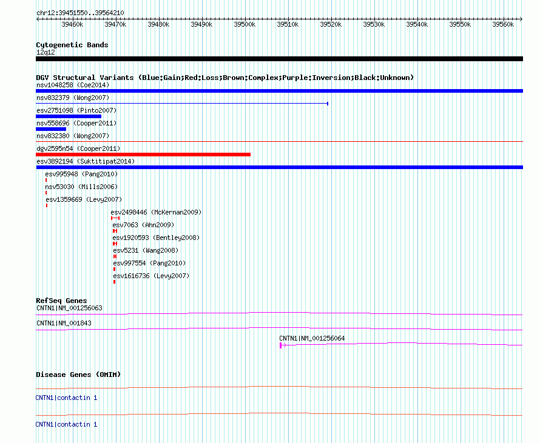This screenshot has width=540, height=443.
Task: Click the esv3892194 blue gain bar
Action: [x=279, y=167]
